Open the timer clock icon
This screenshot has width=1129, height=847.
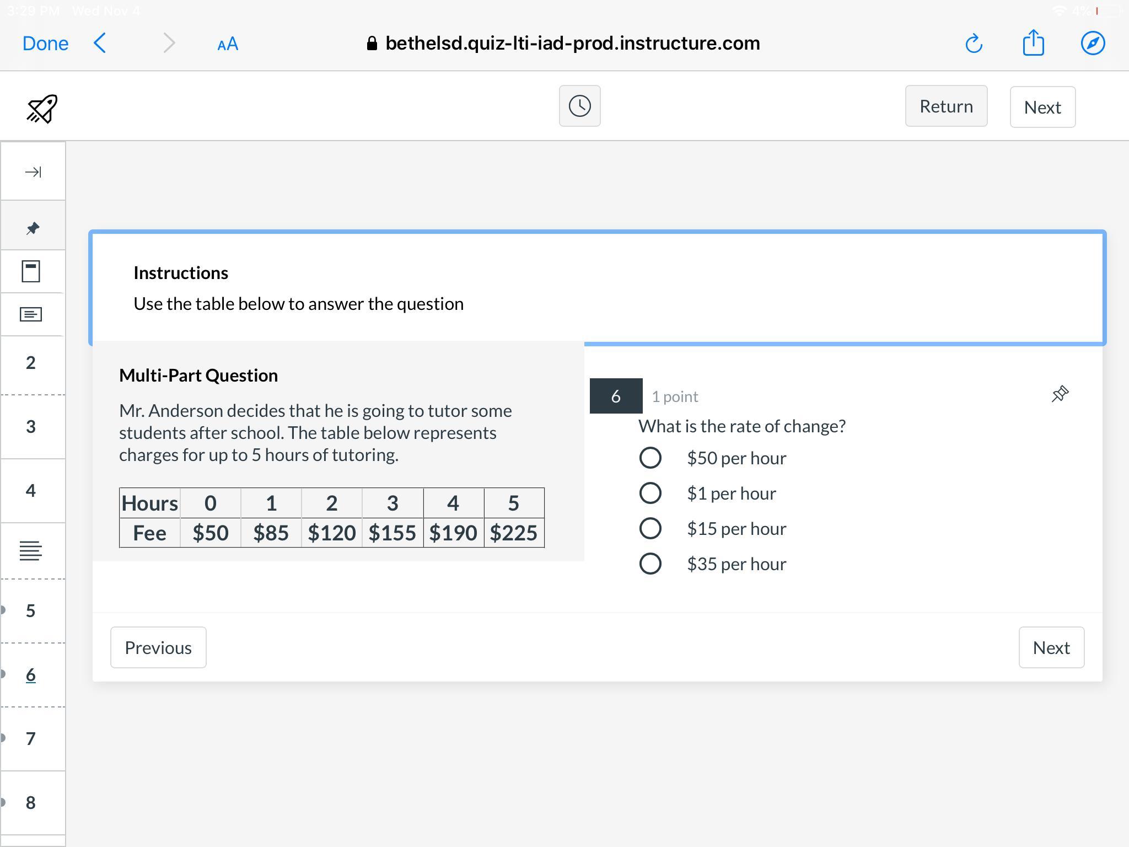coord(579,106)
